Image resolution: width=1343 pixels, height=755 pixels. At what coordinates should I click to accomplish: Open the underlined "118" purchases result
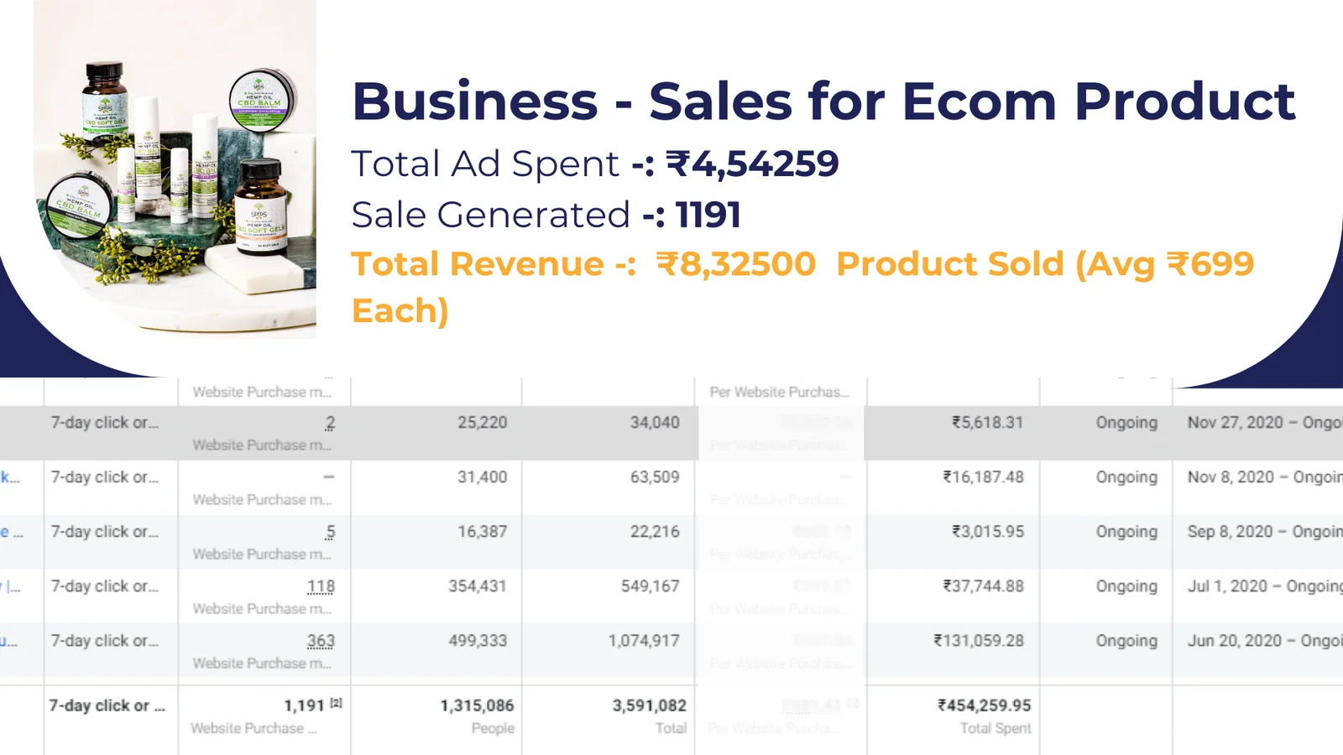click(321, 586)
